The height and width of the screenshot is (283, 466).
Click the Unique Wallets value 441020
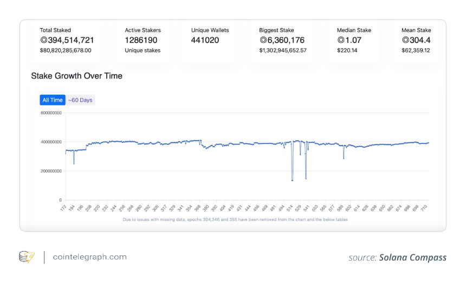pos(205,40)
